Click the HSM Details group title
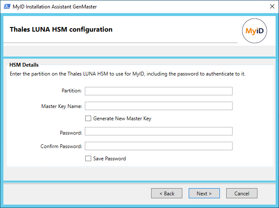The width and height of the screenshot is (279, 208). (x=24, y=65)
